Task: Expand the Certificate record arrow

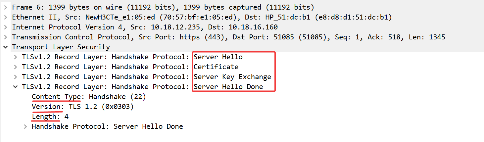Action: (x=15, y=67)
